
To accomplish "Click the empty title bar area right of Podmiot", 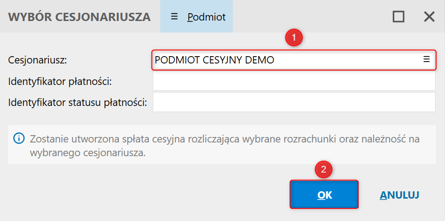I will click(x=310, y=17).
